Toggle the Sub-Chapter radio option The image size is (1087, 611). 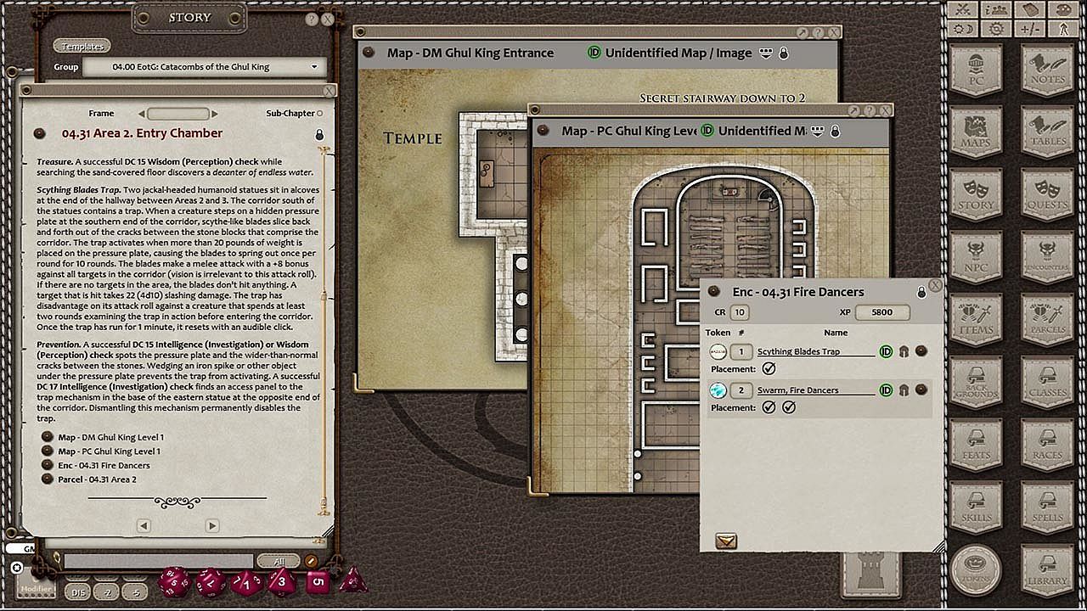point(319,114)
